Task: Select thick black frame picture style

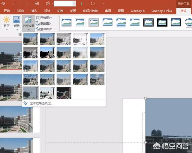Action: coord(162,22)
